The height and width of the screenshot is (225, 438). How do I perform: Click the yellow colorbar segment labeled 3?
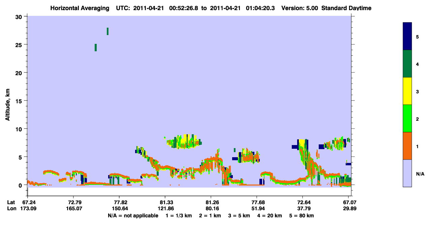click(x=407, y=91)
